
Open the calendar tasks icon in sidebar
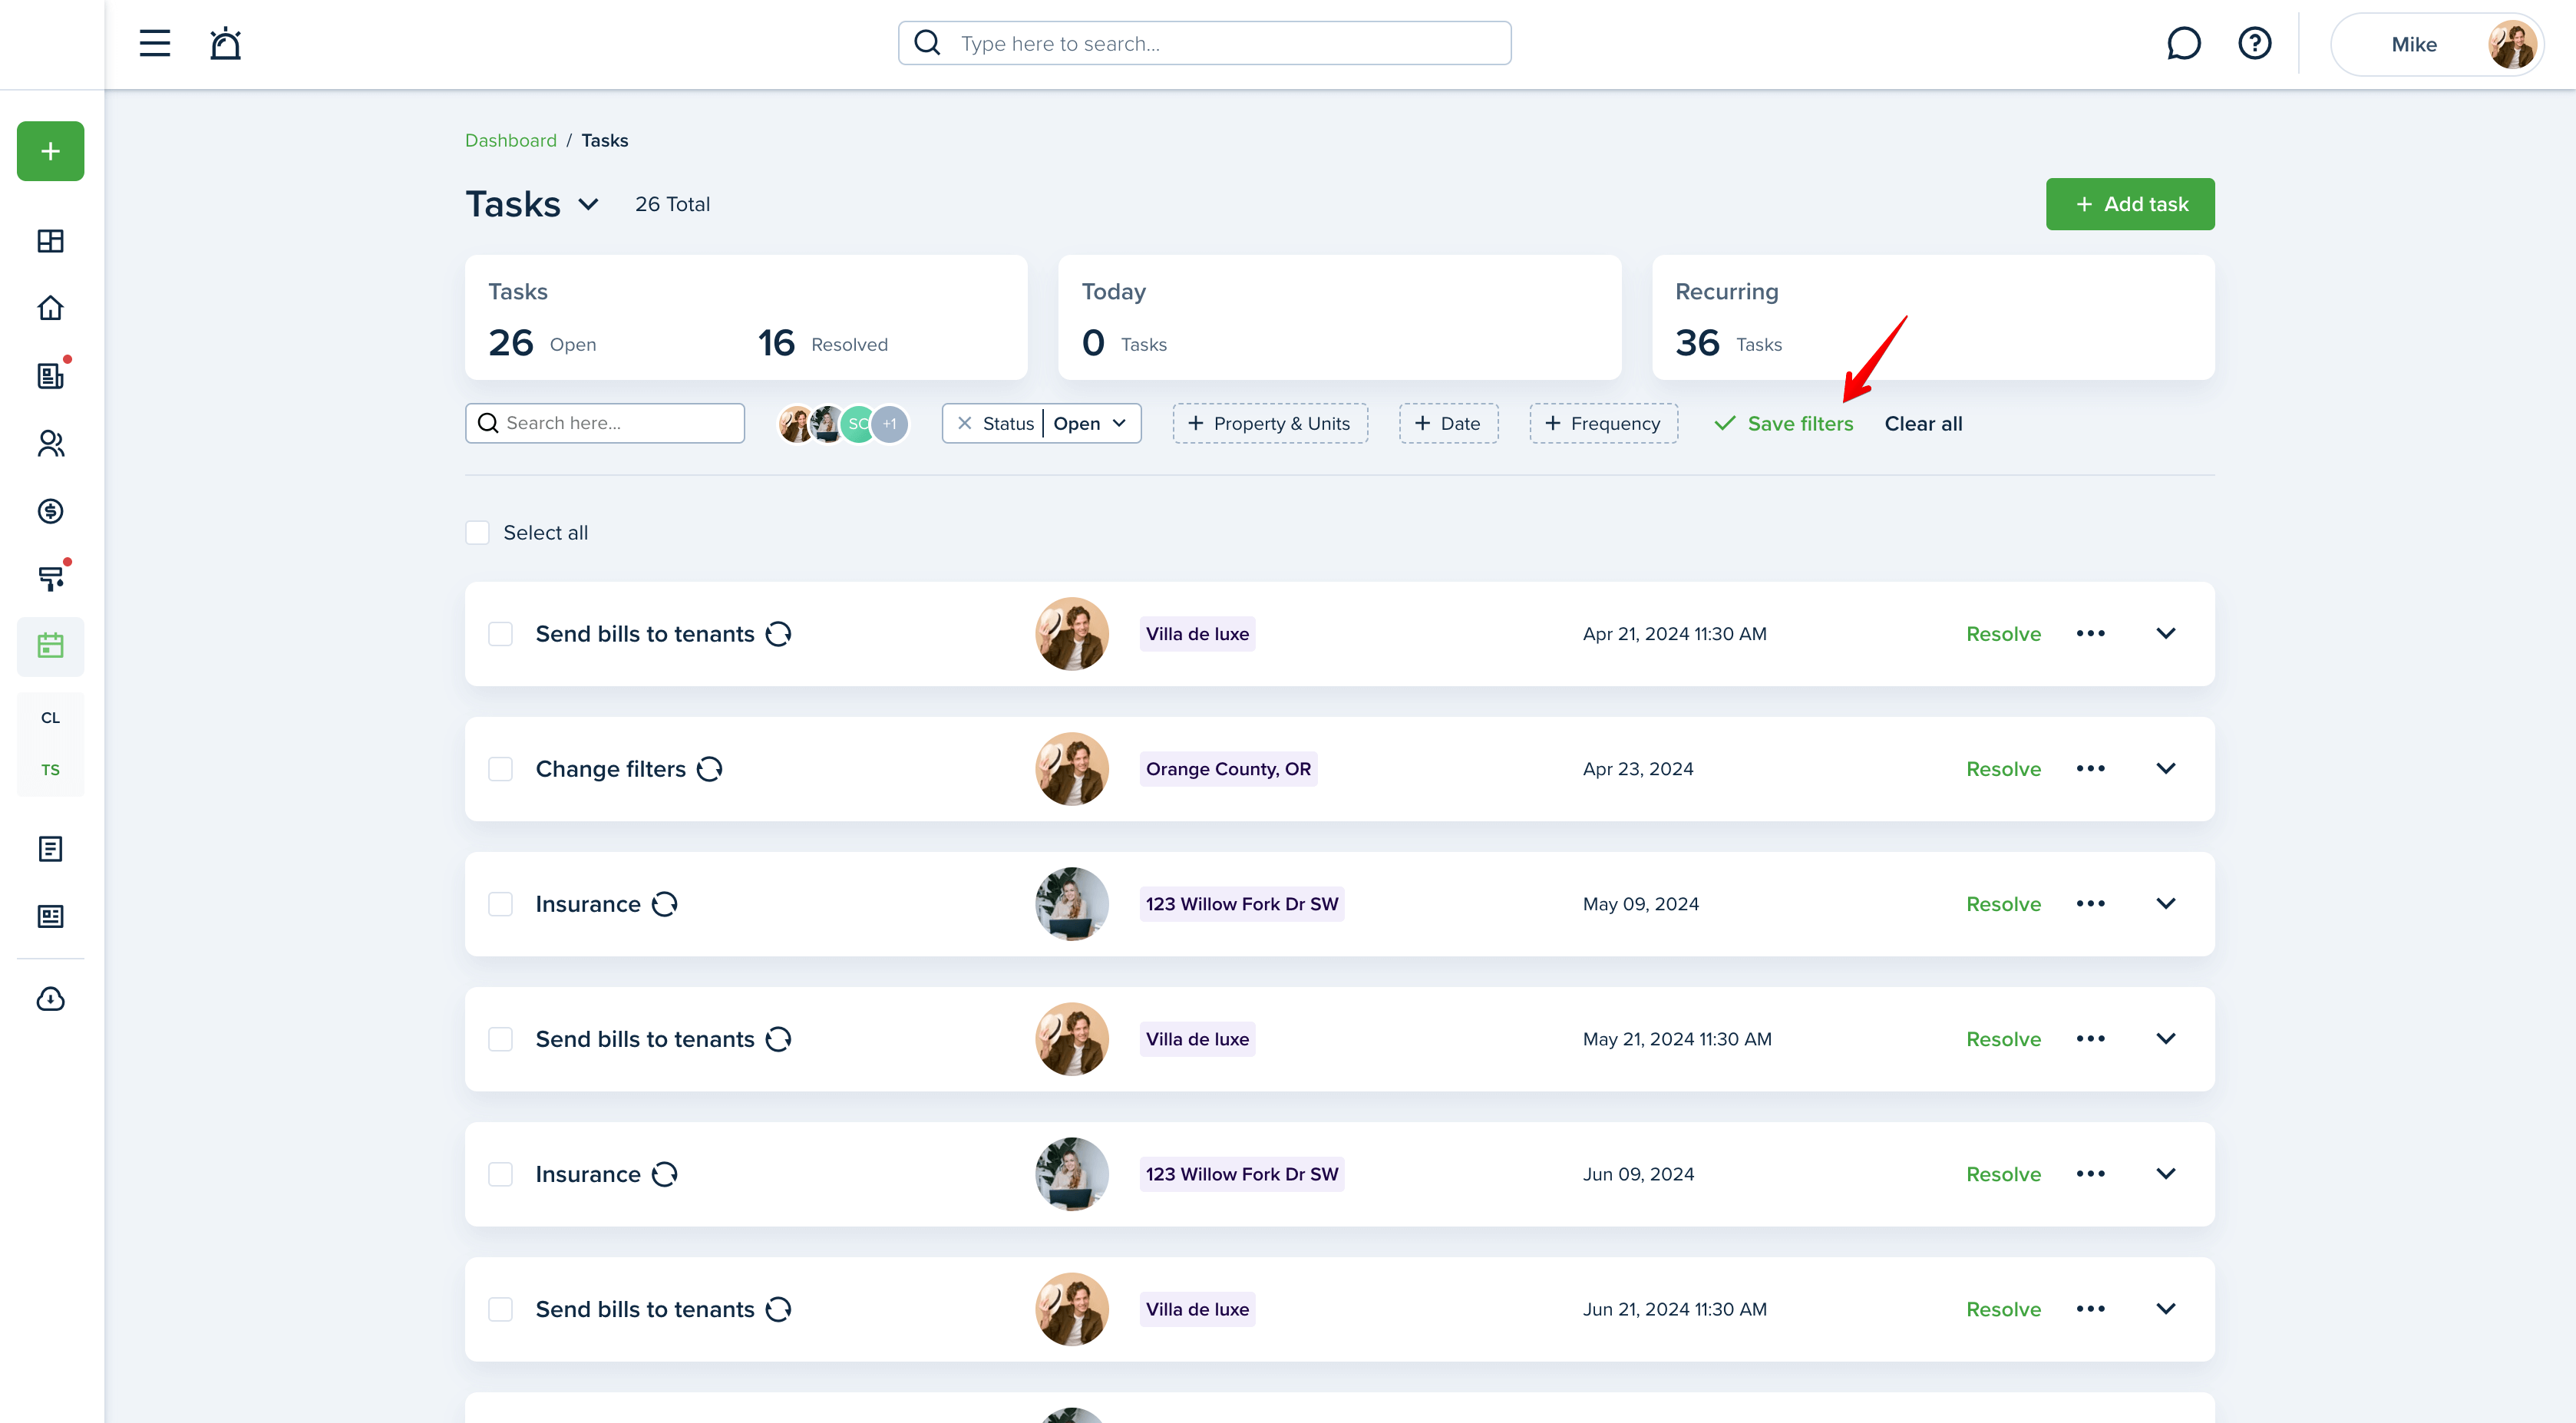pos(50,646)
